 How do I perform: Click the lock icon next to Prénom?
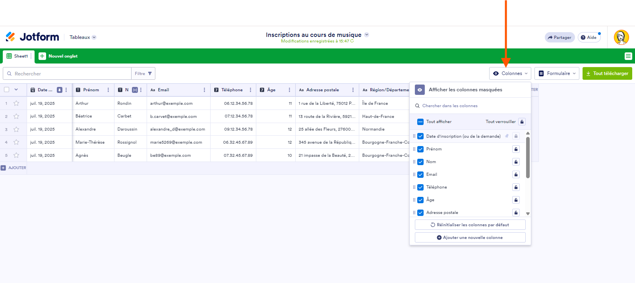pos(516,149)
